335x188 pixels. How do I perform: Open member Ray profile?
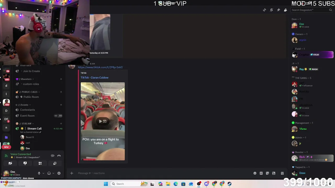pyautogui.click(x=303, y=69)
